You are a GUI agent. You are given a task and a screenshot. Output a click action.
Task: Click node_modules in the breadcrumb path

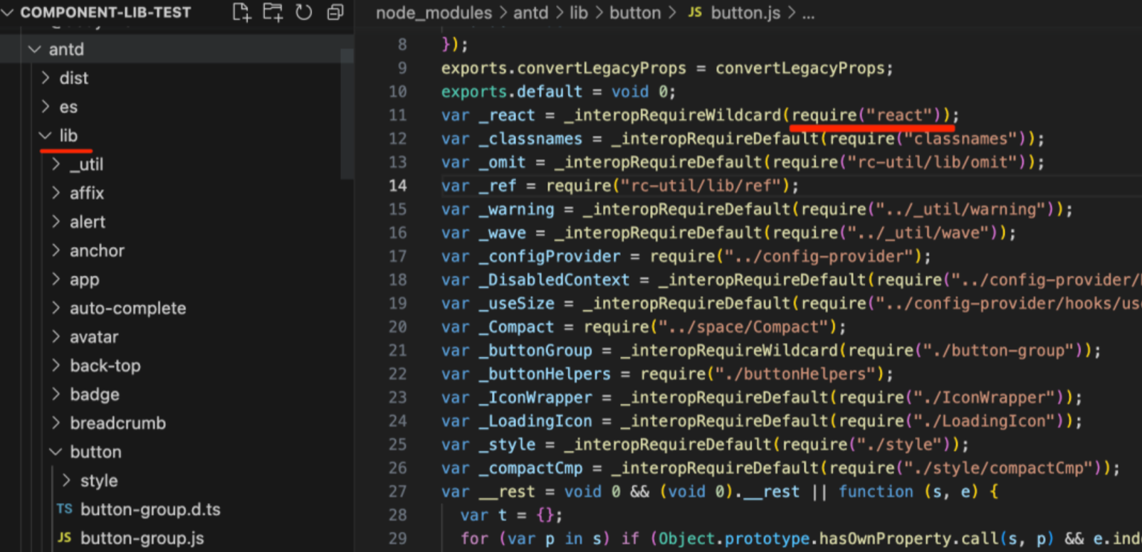434,13
